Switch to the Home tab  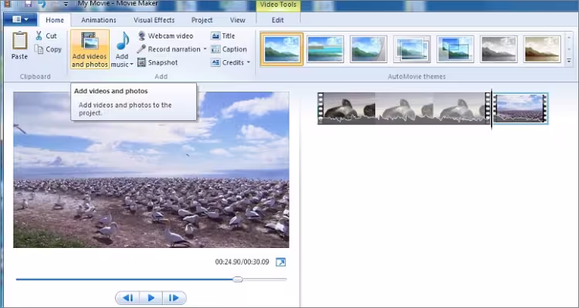55,20
